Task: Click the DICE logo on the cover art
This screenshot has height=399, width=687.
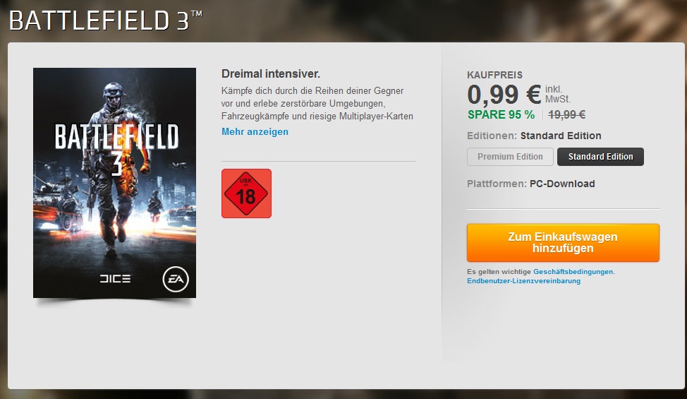Action: click(115, 278)
